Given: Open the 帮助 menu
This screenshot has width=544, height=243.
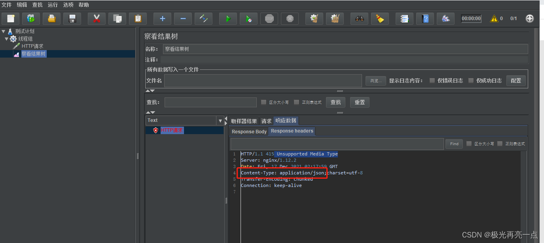Looking at the screenshot, I should (x=84, y=5).
